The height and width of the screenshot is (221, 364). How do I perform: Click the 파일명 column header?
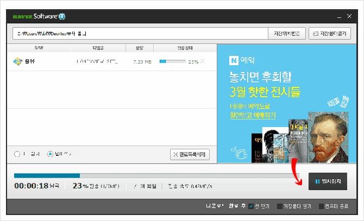point(98,48)
